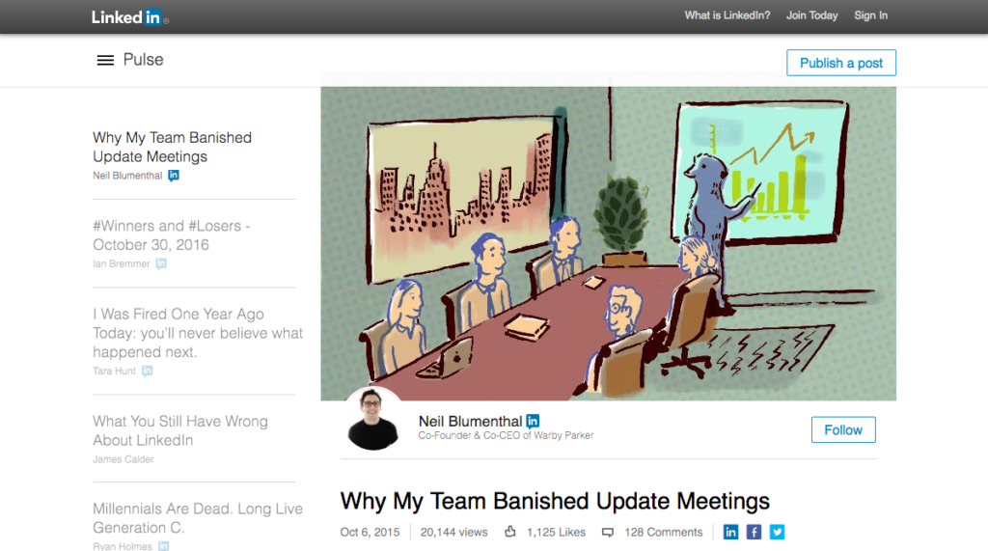The image size is (988, 551).
Task: View Neil Blumenthal's profile photo
Action: (x=372, y=419)
